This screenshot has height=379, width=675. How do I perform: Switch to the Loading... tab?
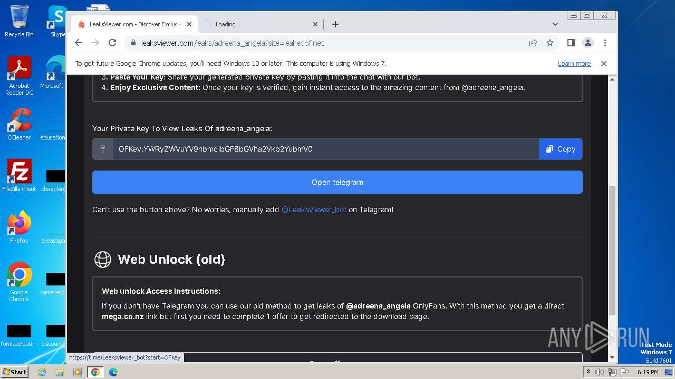pyautogui.click(x=261, y=24)
